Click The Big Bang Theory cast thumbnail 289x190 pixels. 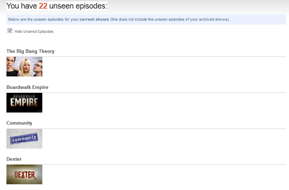coord(24,66)
